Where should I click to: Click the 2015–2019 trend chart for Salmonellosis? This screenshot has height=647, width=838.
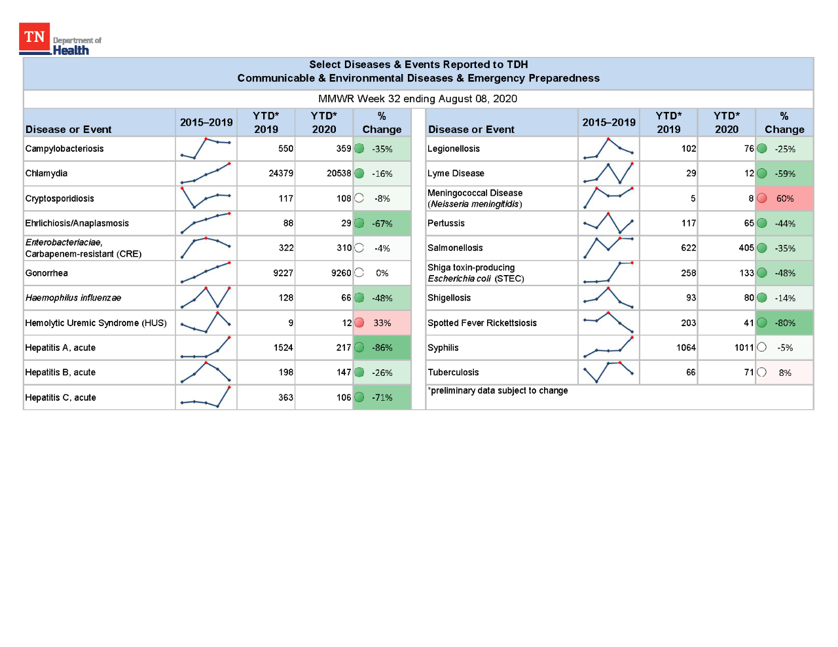pyautogui.click(x=608, y=248)
